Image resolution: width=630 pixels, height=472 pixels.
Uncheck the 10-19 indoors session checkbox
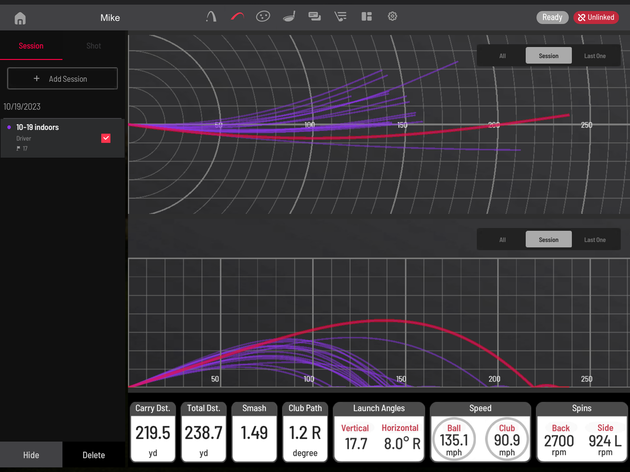106,138
